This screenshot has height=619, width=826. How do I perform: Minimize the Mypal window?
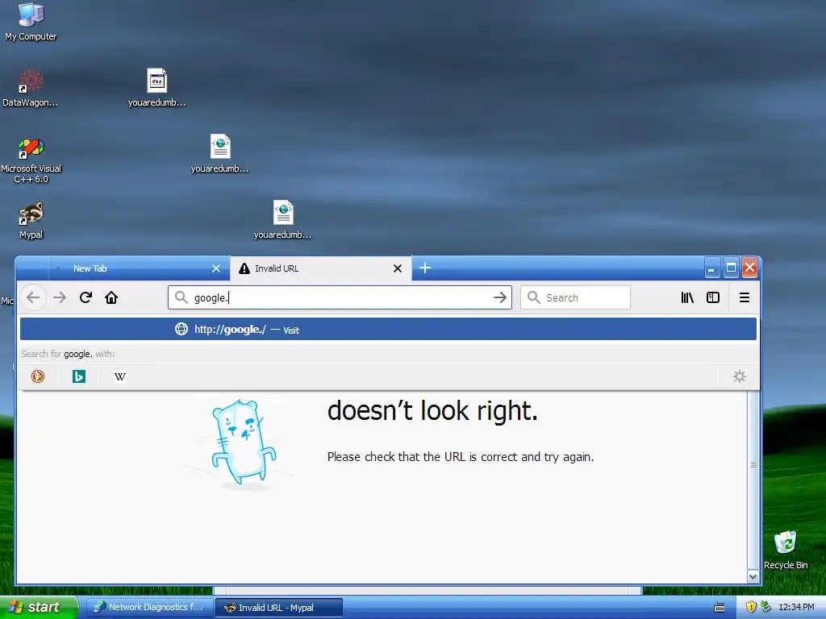tap(711, 268)
